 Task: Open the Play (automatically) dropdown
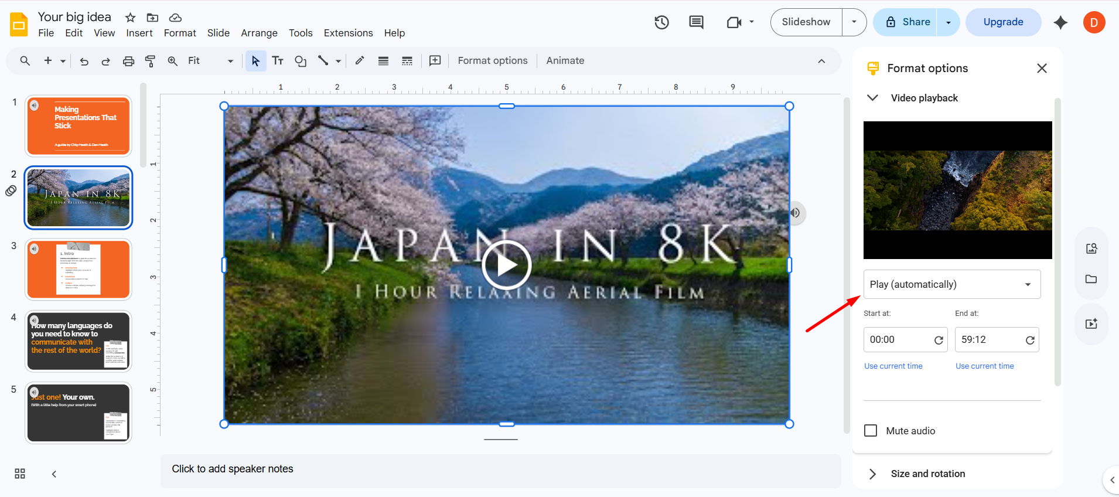tap(952, 284)
